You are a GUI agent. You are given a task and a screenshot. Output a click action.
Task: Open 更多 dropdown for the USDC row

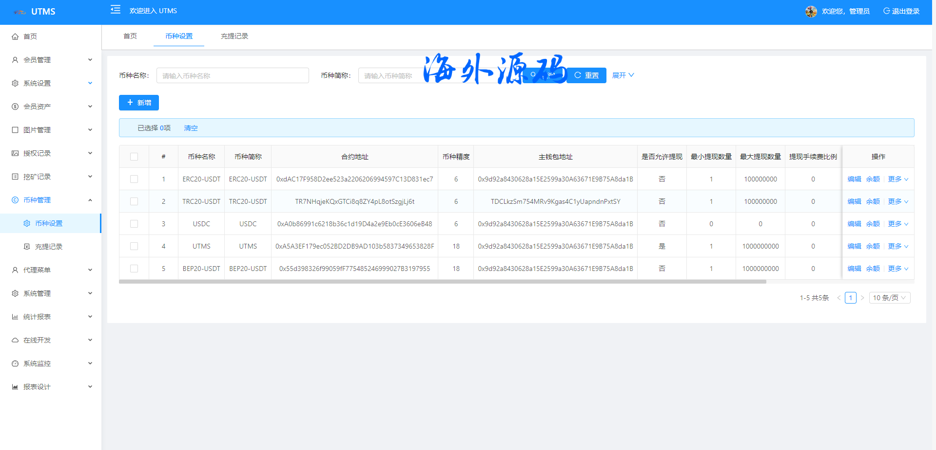click(x=897, y=224)
